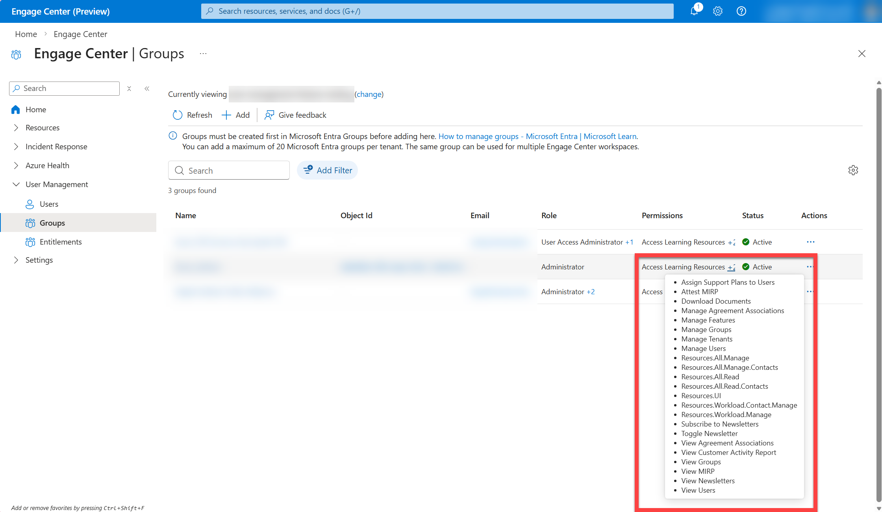Sort by the Name column header

click(x=186, y=215)
